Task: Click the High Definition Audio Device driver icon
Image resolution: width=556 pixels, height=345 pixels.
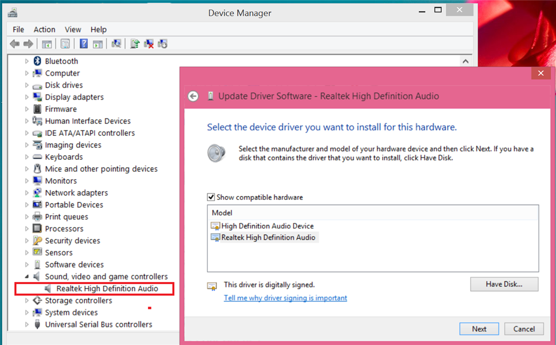Action: point(215,226)
